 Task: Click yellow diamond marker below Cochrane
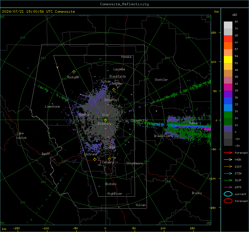click(95, 159)
